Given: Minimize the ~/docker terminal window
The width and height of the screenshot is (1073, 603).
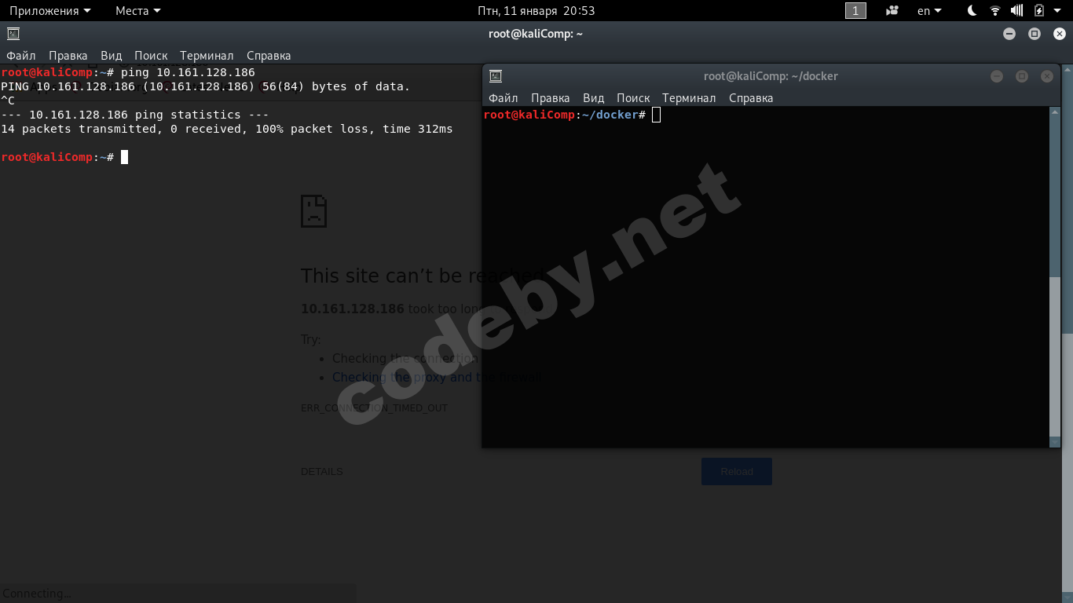Looking at the screenshot, I should tap(997, 76).
